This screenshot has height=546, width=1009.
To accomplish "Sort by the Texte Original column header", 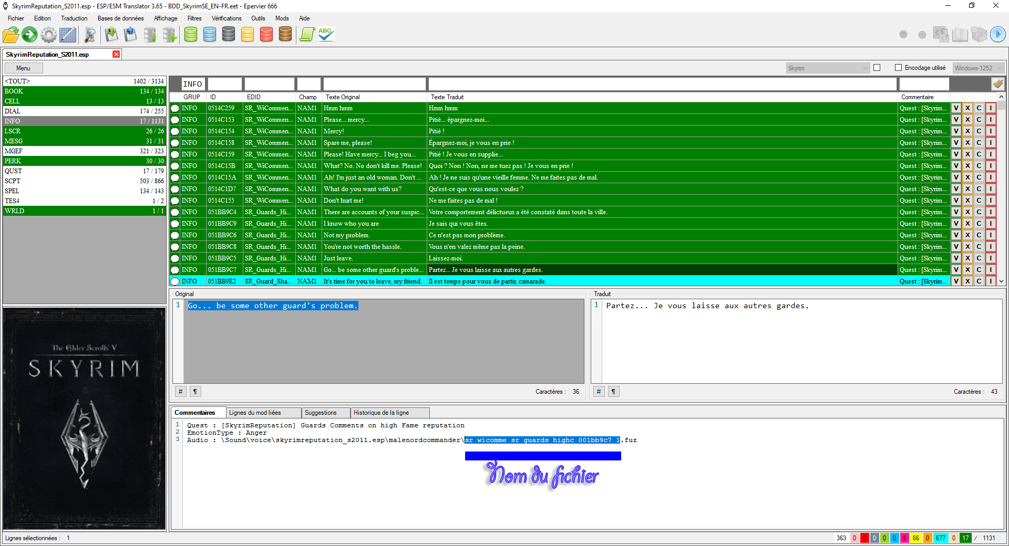I will point(374,97).
